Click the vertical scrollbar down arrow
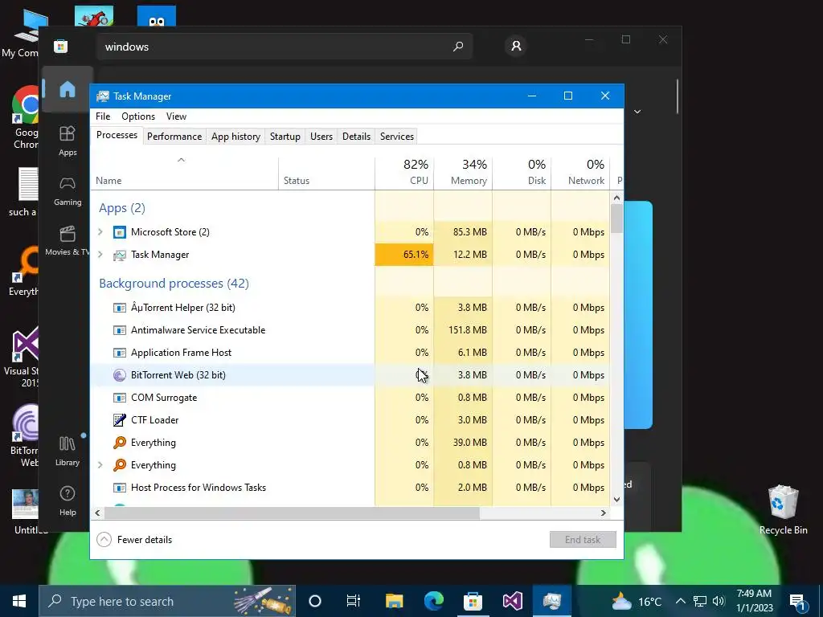Viewport: 823px width, 617px height. click(x=616, y=500)
